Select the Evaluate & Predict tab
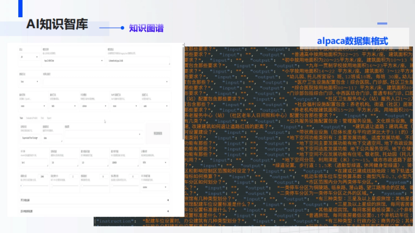This screenshot has height=233, width=415. [32, 118]
